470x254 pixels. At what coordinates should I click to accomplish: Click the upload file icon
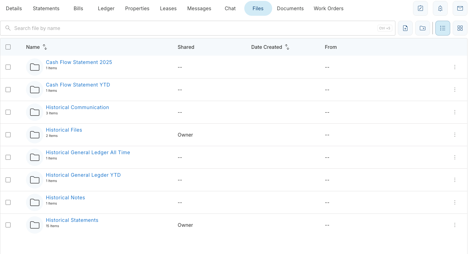[x=405, y=28]
